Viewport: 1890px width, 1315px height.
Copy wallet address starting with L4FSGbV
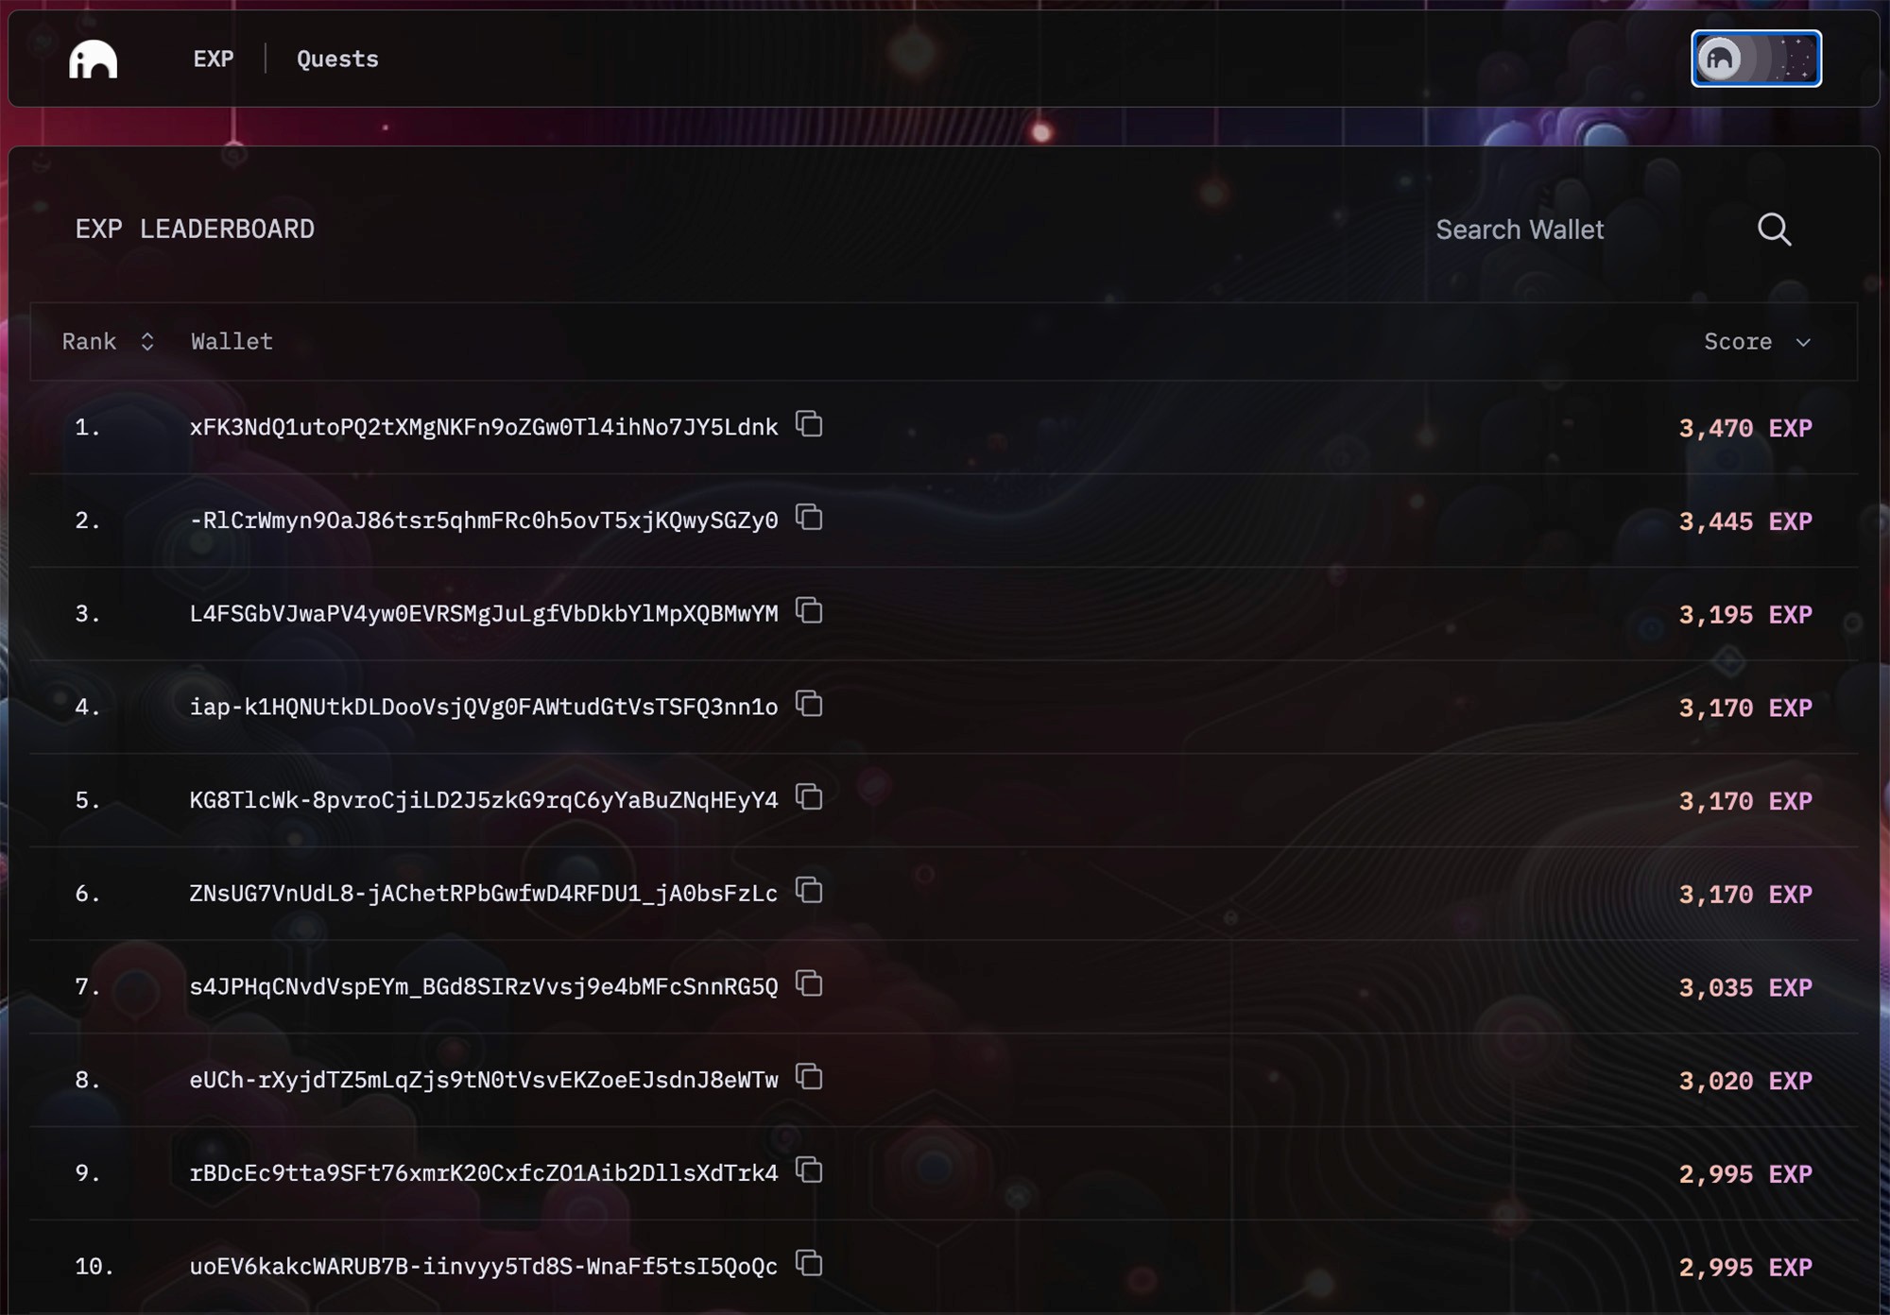tap(809, 611)
